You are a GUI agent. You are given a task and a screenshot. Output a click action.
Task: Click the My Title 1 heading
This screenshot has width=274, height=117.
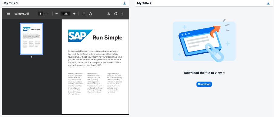[x=11, y=3]
